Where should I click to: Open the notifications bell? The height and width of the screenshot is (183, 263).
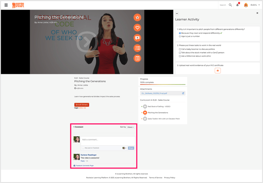(x=237, y=5)
